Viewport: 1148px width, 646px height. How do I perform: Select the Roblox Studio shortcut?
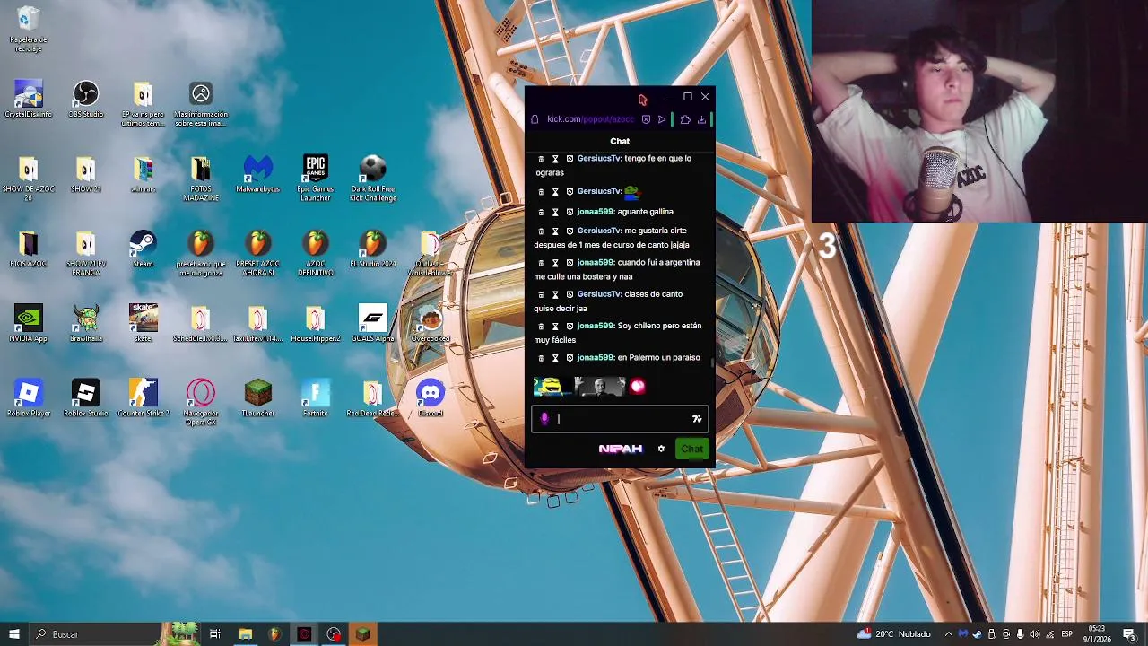click(x=85, y=398)
